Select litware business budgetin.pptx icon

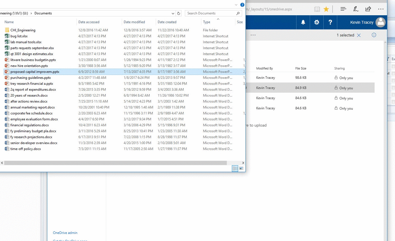pos(7,60)
